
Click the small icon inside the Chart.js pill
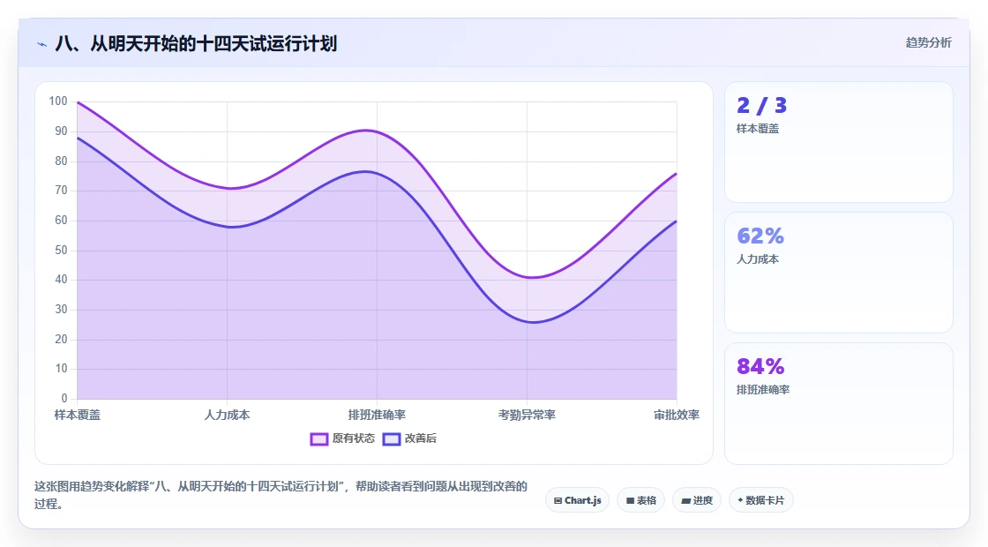[558, 501]
